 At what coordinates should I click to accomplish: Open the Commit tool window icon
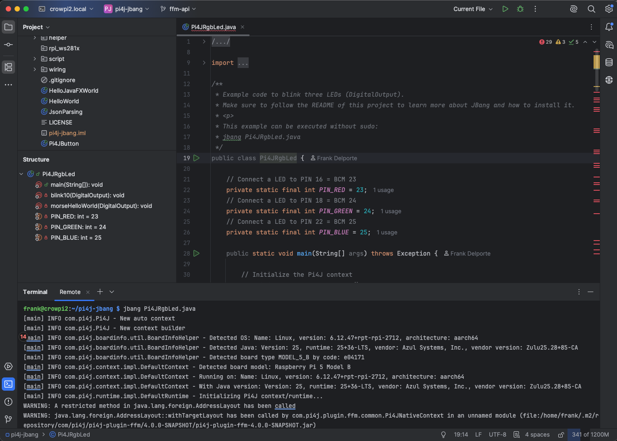(8, 45)
